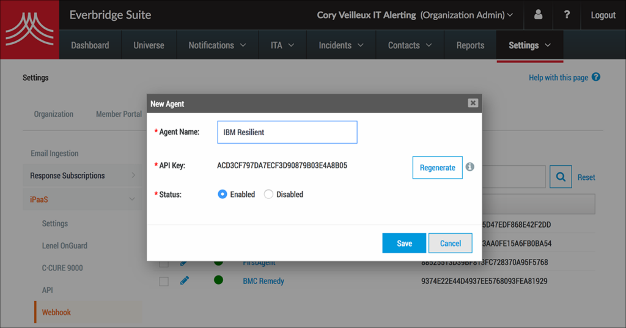
Task: Click the Help with this page question icon
Action: (596, 77)
